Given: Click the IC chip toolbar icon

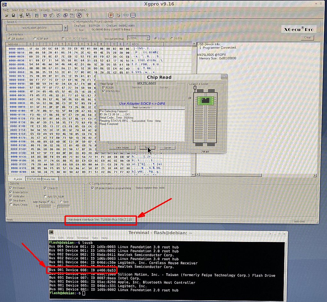Looking at the screenshot, I should tap(133, 15).
